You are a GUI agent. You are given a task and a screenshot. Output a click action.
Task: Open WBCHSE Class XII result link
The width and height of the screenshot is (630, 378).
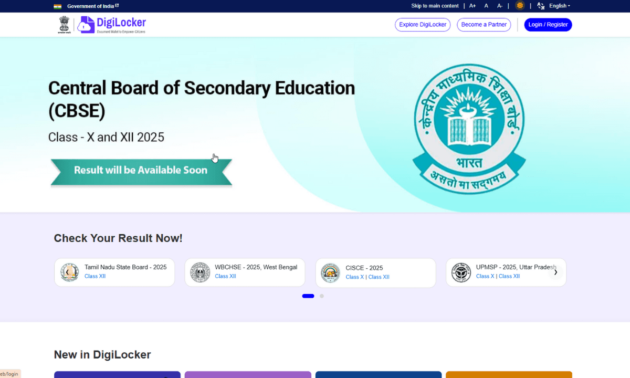pos(225,276)
